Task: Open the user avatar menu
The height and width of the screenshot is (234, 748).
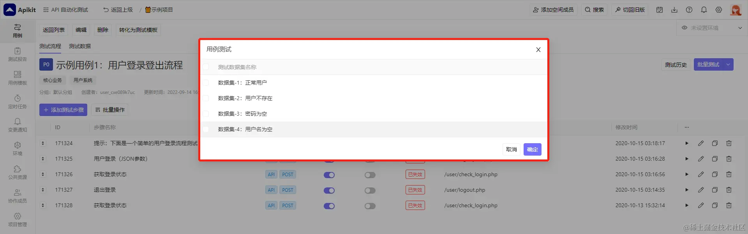Action: point(736,10)
